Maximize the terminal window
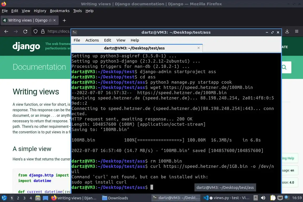This screenshot has width=303, height=202. click(272, 32)
